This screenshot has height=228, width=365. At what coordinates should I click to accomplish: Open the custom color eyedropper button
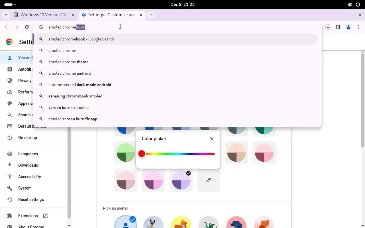pyautogui.click(x=209, y=180)
